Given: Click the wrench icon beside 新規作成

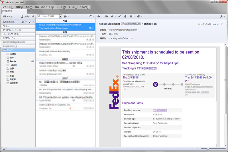Looking at the screenshot, I should tap(30, 22).
